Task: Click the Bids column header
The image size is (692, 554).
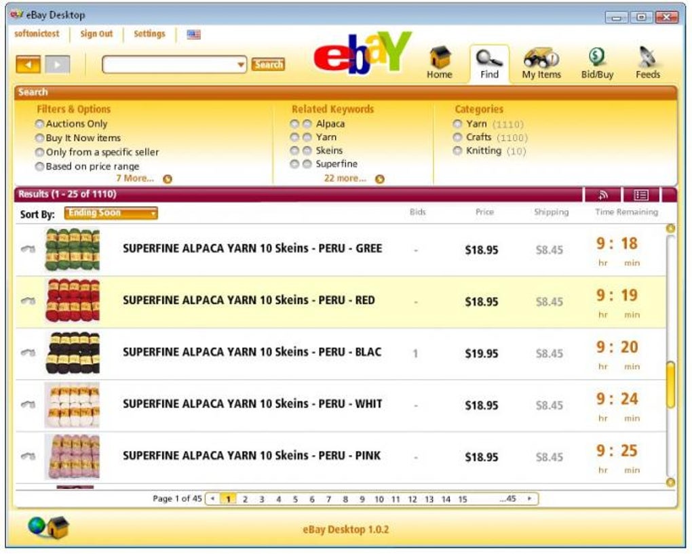Action: (x=417, y=212)
